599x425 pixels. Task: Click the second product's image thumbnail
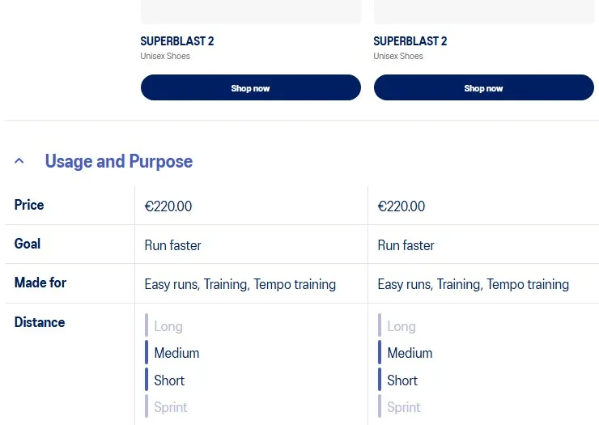pyautogui.click(x=483, y=11)
